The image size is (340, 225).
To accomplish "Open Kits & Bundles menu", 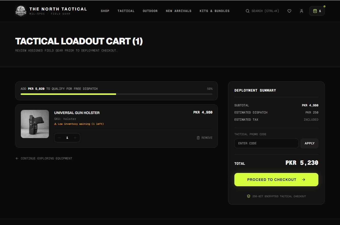I will (x=215, y=11).
